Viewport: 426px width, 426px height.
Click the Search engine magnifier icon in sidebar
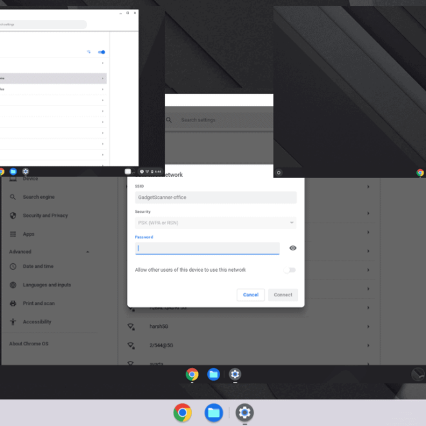pos(13,197)
